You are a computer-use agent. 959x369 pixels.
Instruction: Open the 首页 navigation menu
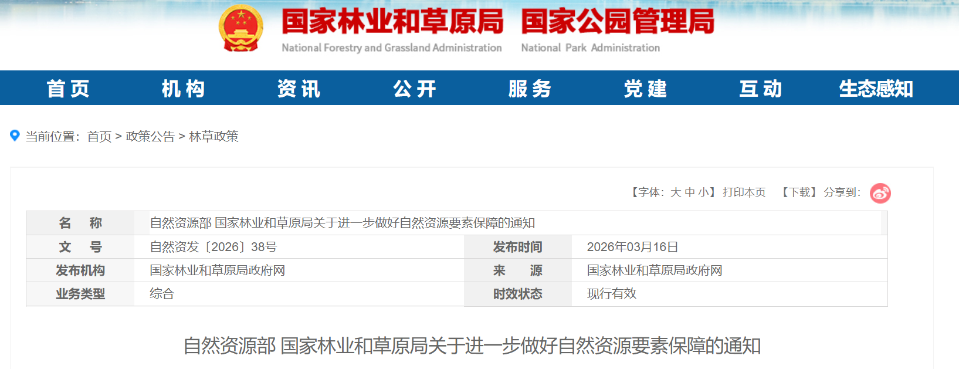tap(68, 89)
